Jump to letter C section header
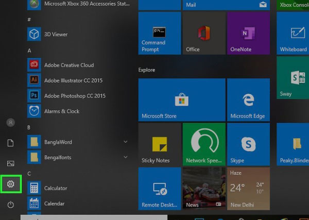 (29, 174)
